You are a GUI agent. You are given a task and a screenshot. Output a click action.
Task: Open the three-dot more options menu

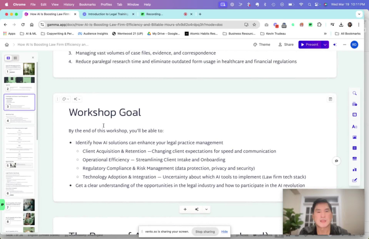[345, 45]
